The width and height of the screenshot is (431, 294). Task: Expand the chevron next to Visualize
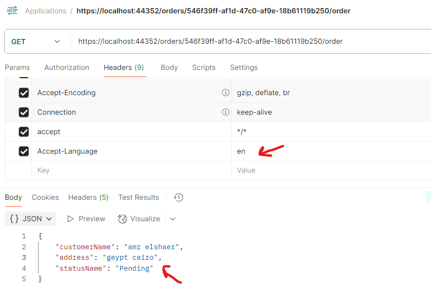click(173, 219)
